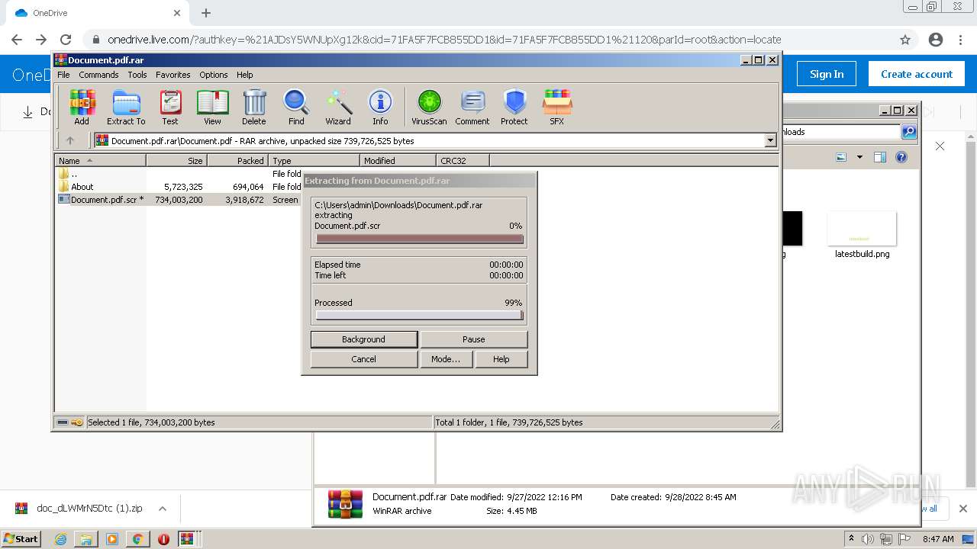The height and width of the screenshot is (549, 977).
Task: Open the File menu
Action: (63, 75)
